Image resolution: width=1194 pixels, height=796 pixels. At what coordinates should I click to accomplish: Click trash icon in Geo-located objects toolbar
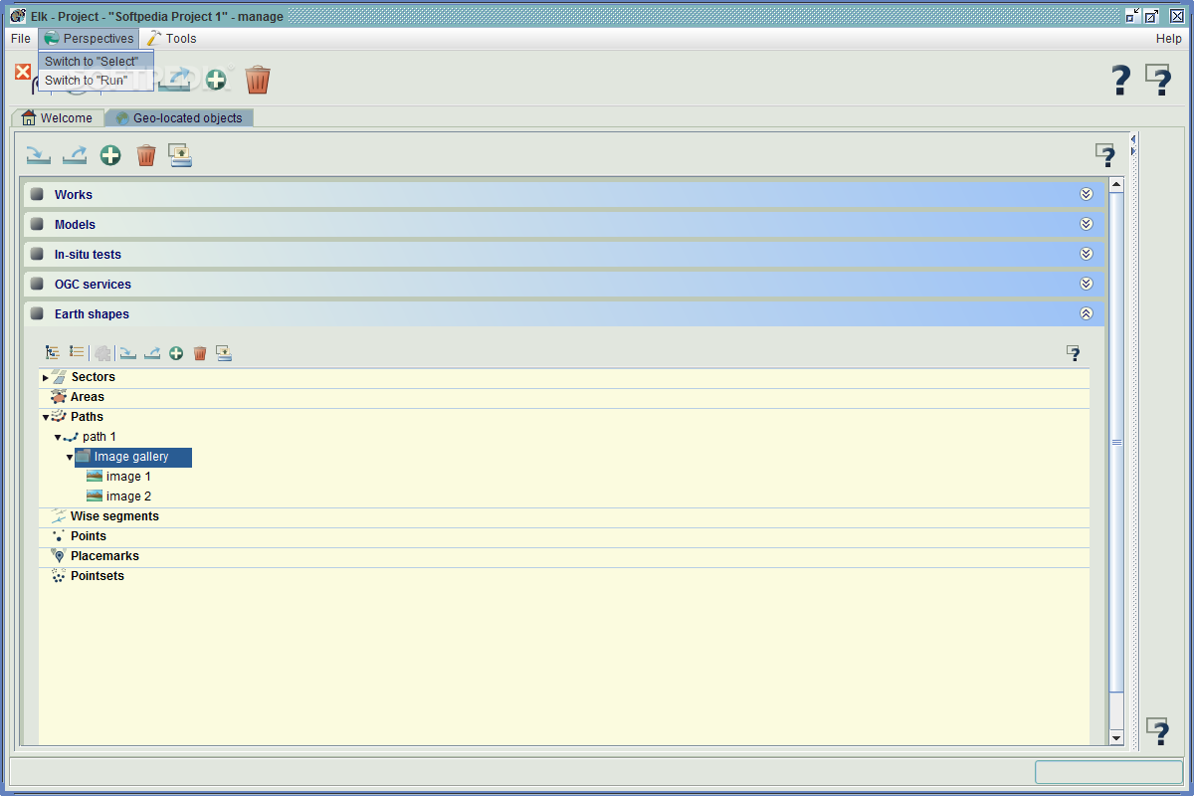tap(146, 155)
